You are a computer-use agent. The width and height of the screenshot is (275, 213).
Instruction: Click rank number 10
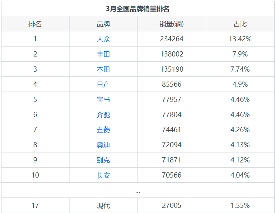35,175
